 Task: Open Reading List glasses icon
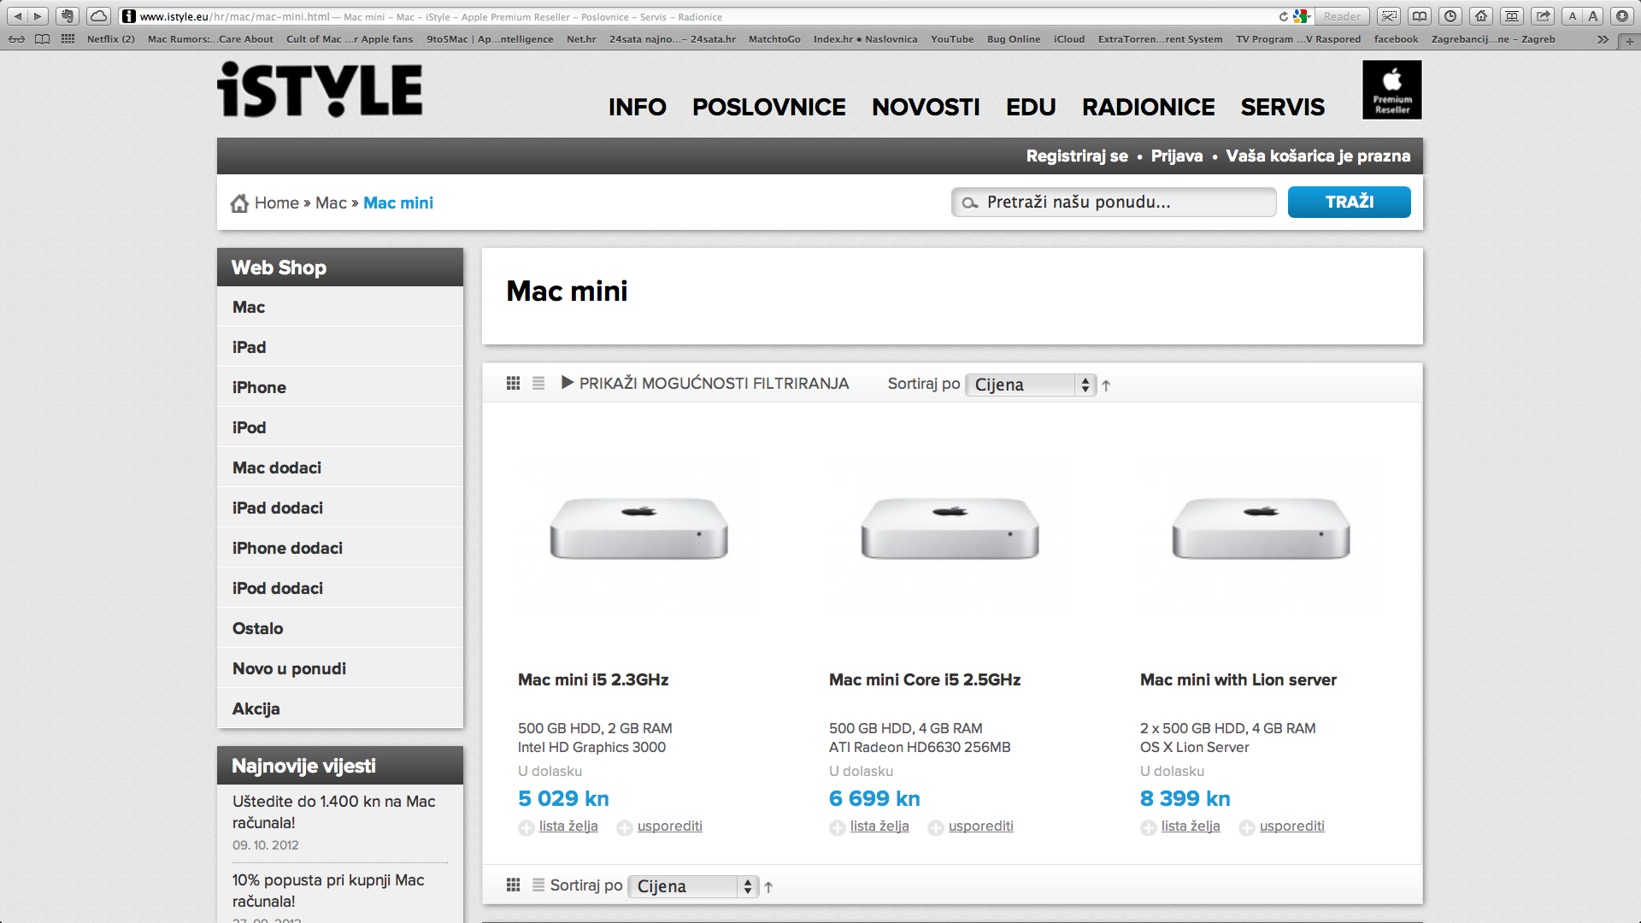click(16, 39)
